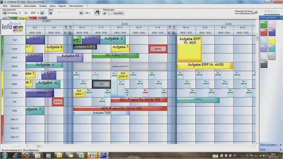Click the zoom slider handle

point(60,12)
